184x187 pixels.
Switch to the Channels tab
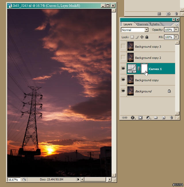[x=142, y=24]
